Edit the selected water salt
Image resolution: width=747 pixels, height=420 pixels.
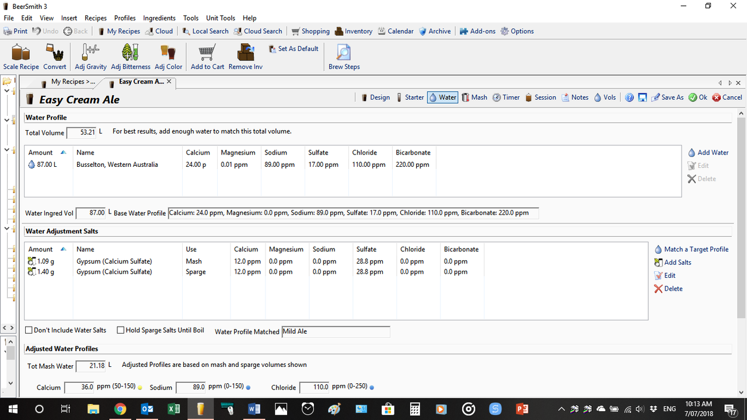(665, 275)
